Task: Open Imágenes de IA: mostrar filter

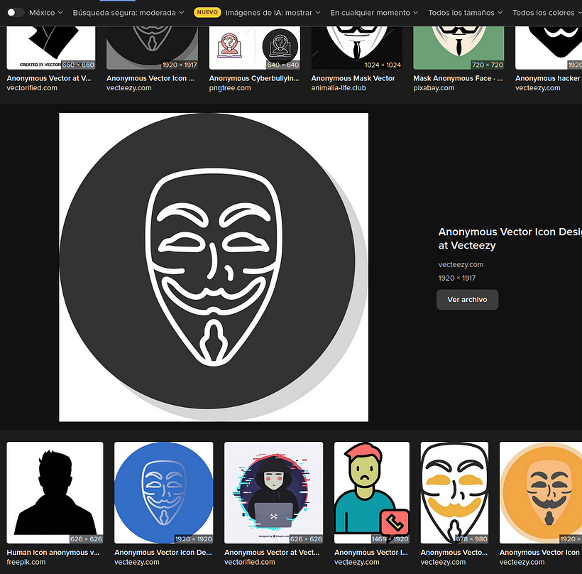Action: (x=273, y=13)
